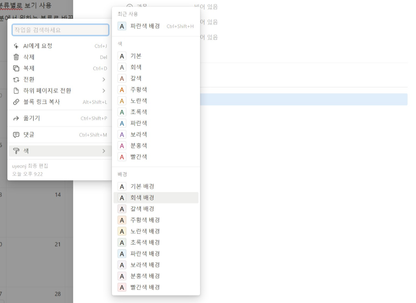Click the move (옮기기) arrow icon
416x303 pixels.
16,118
